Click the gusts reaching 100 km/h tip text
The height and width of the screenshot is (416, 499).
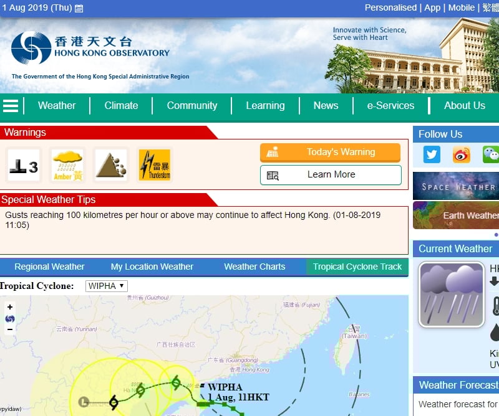pos(193,220)
